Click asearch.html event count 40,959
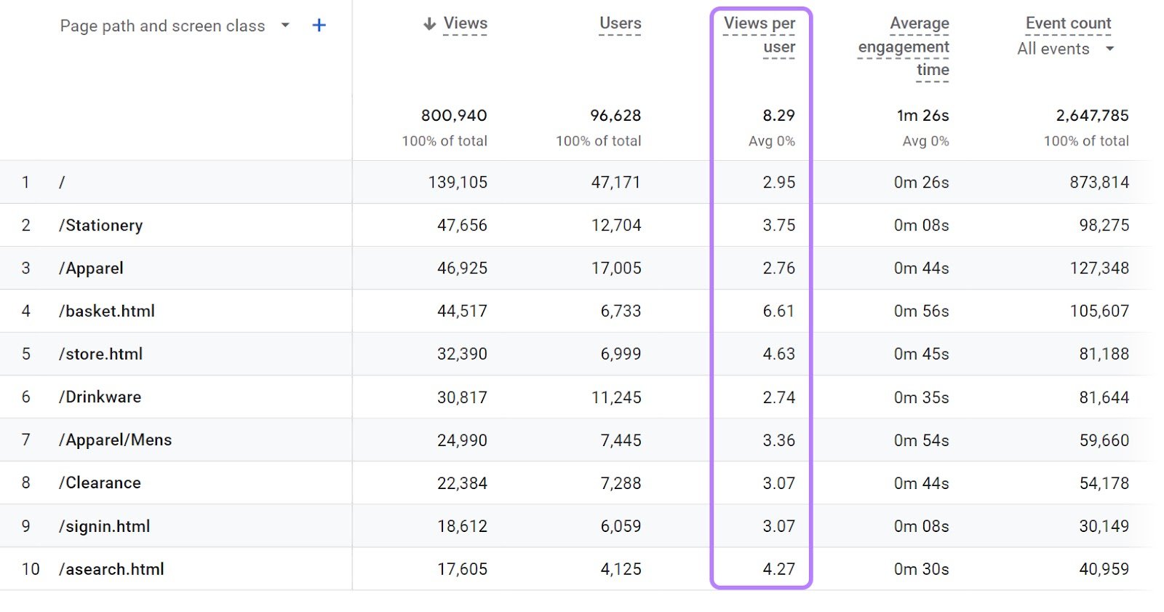This screenshot has height=612, width=1164. pos(1104,569)
